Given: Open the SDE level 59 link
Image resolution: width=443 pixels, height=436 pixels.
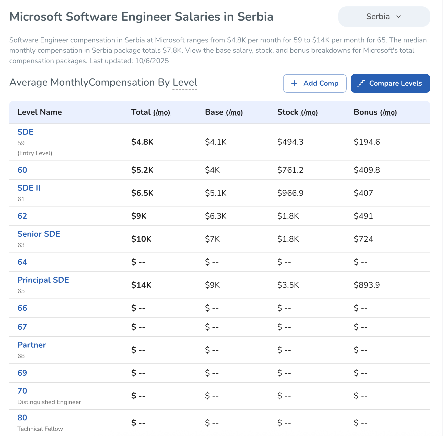Looking at the screenshot, I should tap(26, 132).
